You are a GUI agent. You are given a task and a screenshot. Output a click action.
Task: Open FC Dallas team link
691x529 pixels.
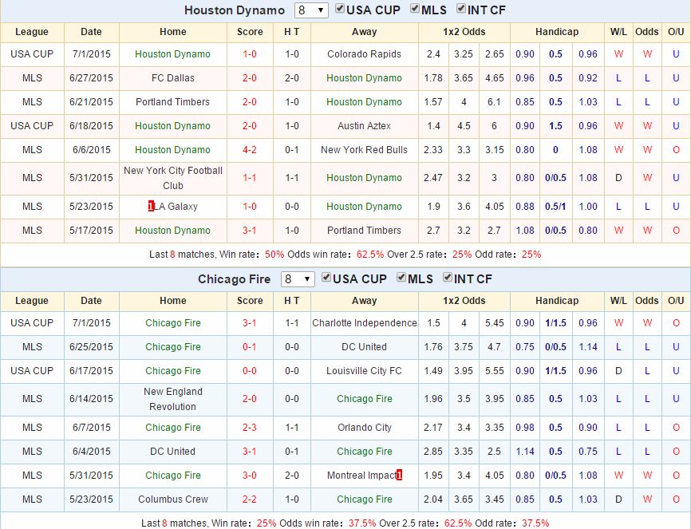(172, 78)
